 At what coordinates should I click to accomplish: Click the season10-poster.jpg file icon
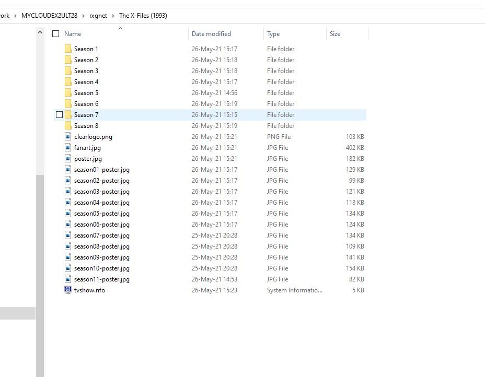(68, 268)
